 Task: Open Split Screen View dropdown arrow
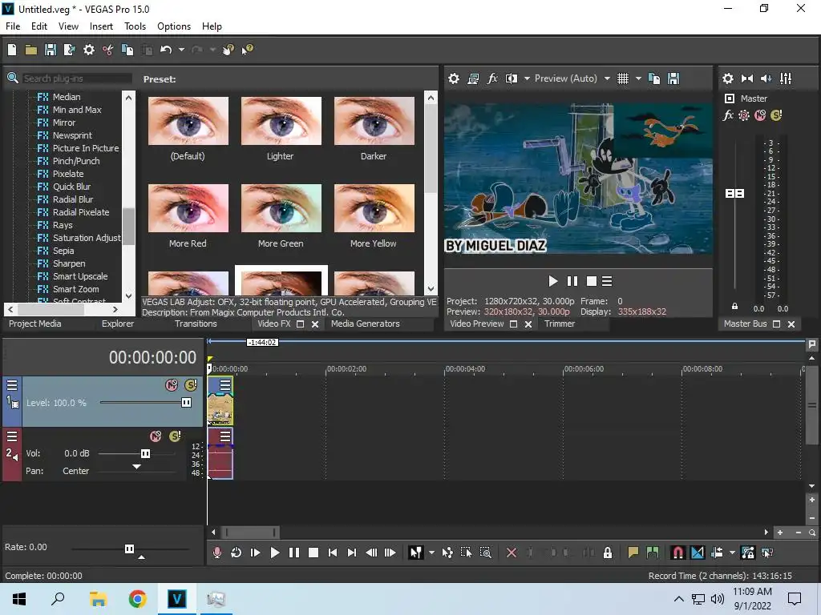pyautogui.click(x=527, y=78)
